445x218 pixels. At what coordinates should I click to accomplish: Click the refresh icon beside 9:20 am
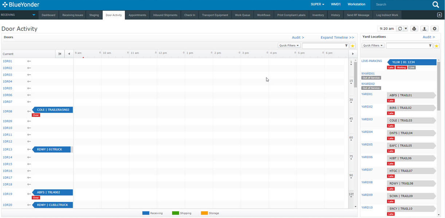tap(400, 29)
